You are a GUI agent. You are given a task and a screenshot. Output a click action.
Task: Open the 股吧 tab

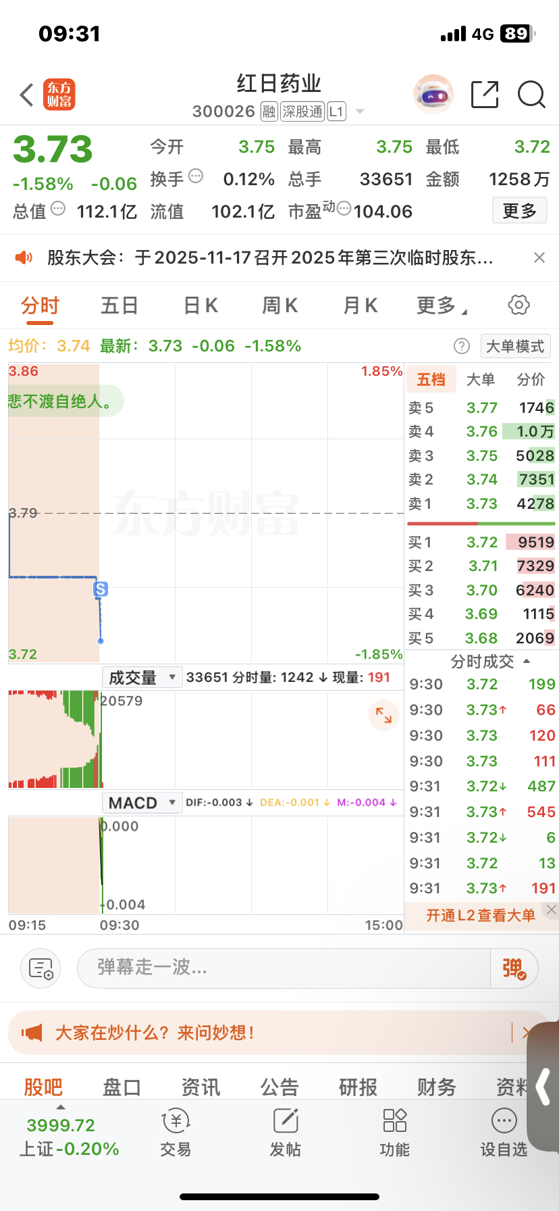pyautogui.click(x=43, y=1087)
